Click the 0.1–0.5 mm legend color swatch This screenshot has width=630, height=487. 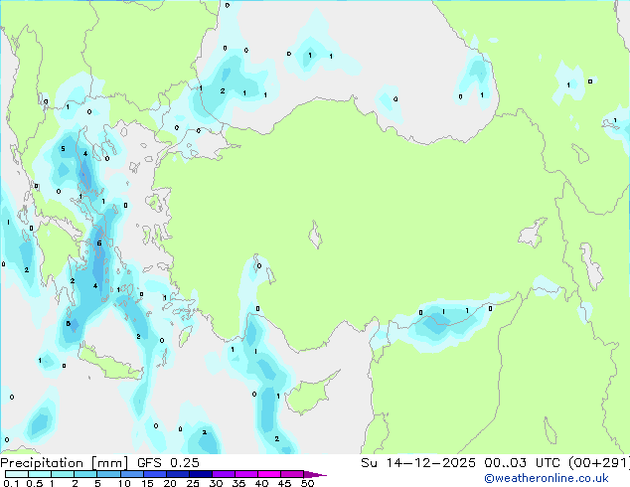coord(17,474)
